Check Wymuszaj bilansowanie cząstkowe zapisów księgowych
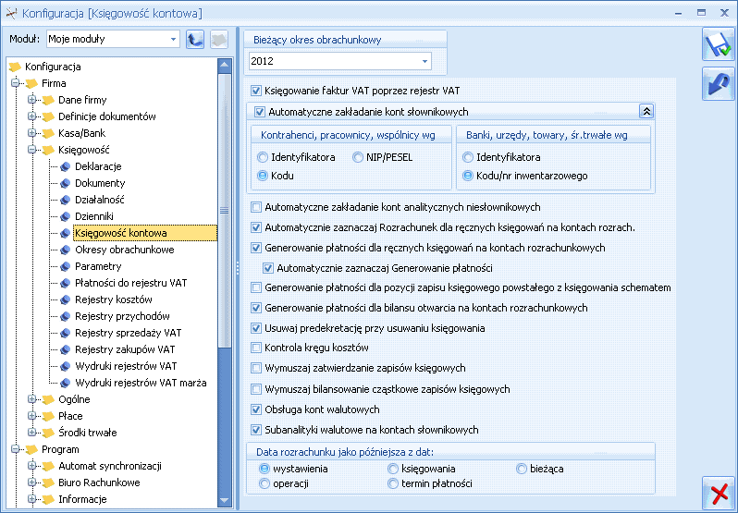This screenshot has width=738, height=513. 256,389
